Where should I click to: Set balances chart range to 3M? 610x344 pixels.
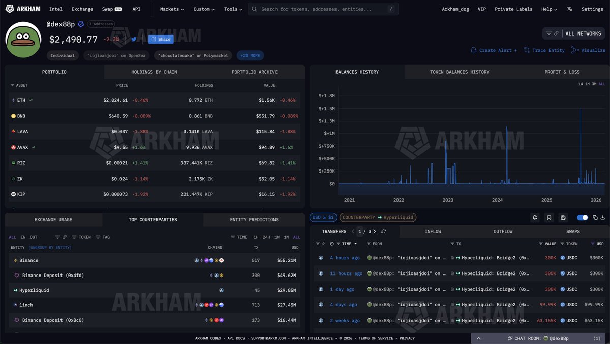pos(594,84)
